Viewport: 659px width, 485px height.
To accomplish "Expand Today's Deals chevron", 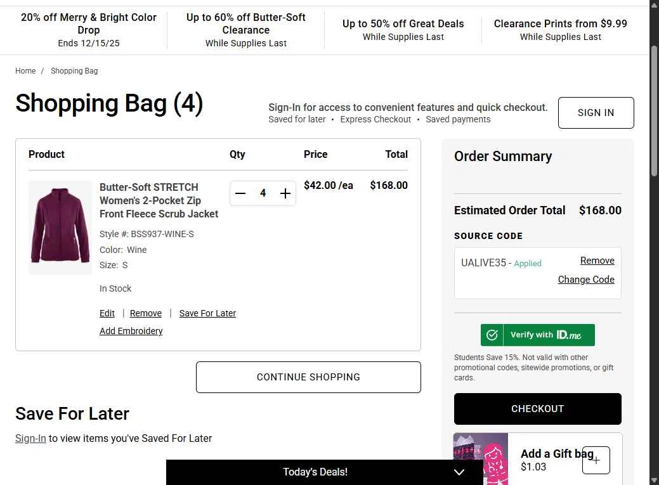I will 459,472.
